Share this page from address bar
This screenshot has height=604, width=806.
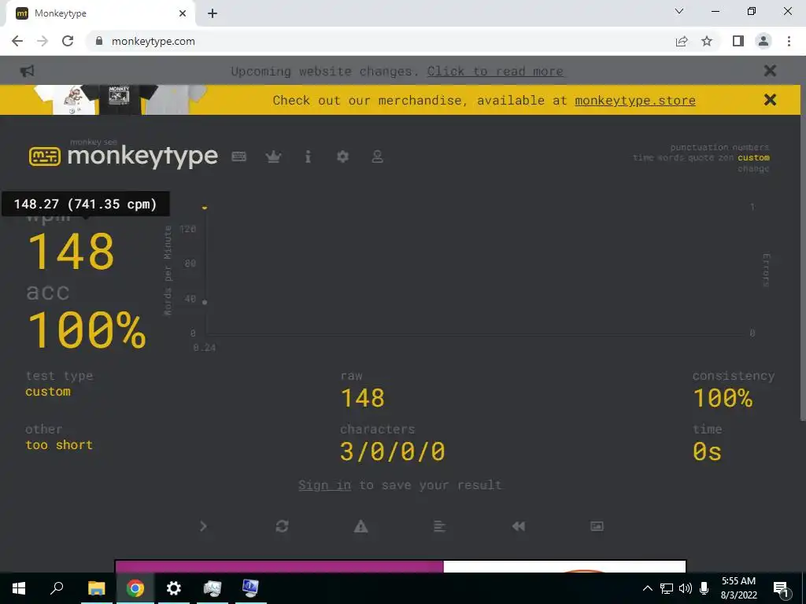(682, 41)
